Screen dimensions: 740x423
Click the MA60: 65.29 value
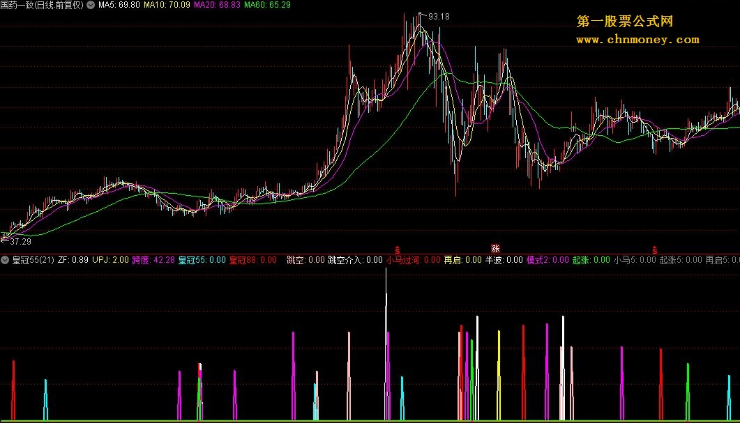pos(267,5)
